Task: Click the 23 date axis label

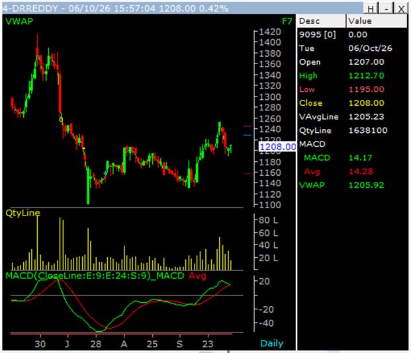Action: pos(208,344)
